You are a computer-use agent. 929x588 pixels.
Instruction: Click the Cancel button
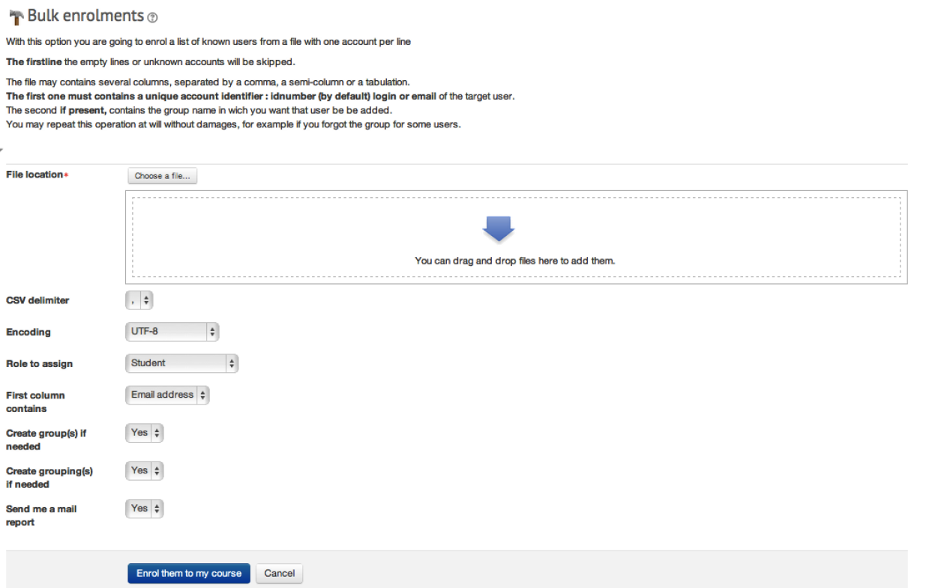point(279,573)
